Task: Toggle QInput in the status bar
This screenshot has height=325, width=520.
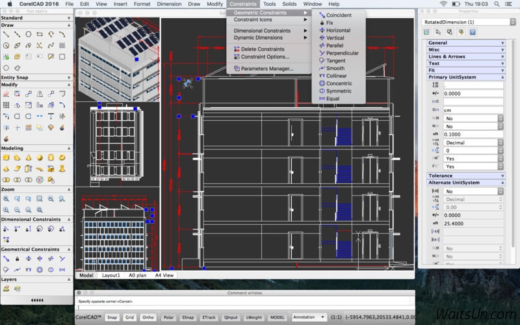Action: (x=231, y=317)
